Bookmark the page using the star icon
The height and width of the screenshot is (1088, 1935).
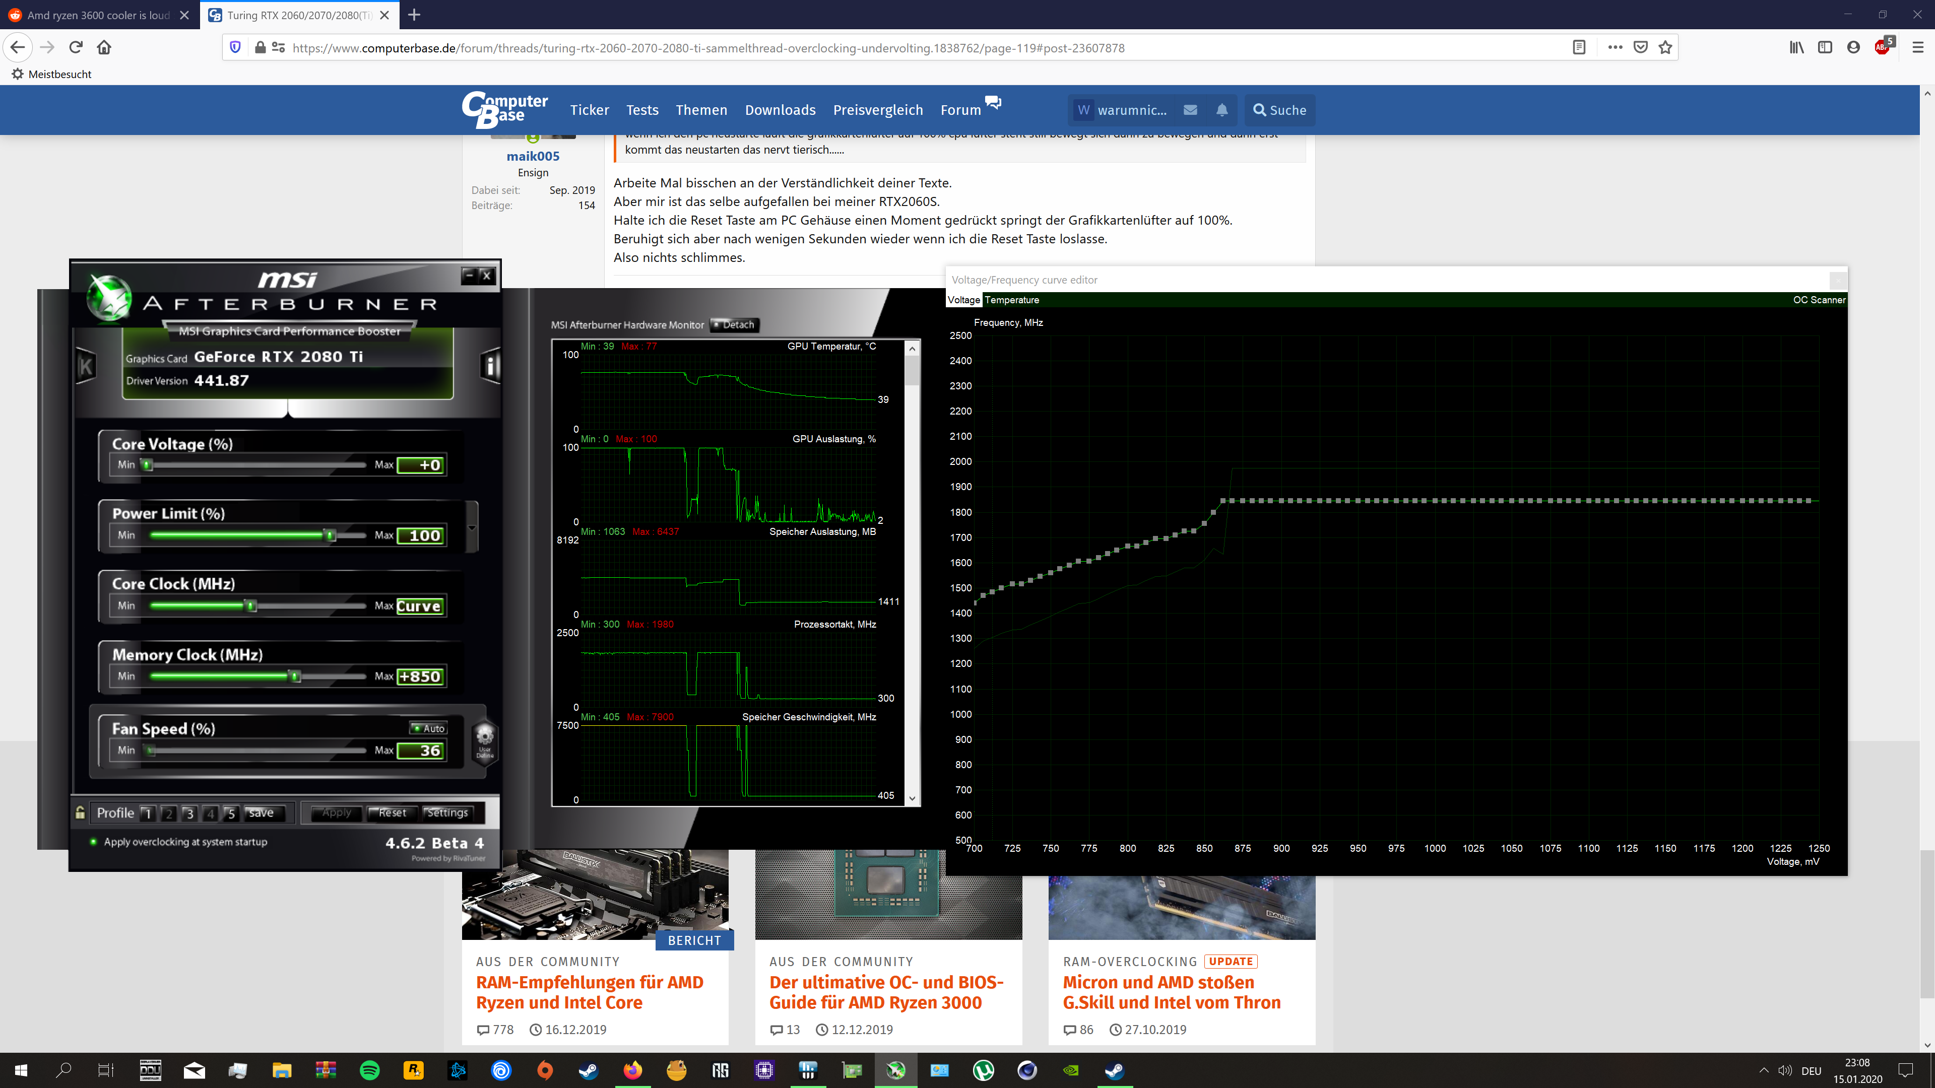click(x=1664, y=46)
